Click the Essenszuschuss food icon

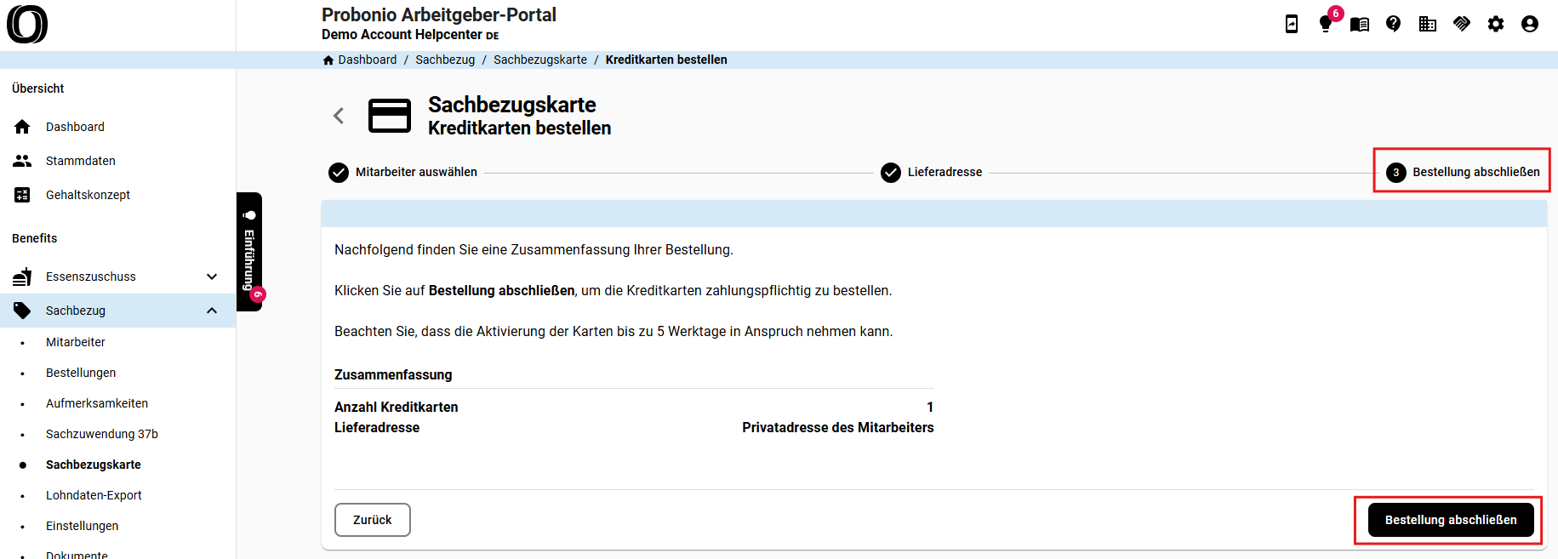22,277
